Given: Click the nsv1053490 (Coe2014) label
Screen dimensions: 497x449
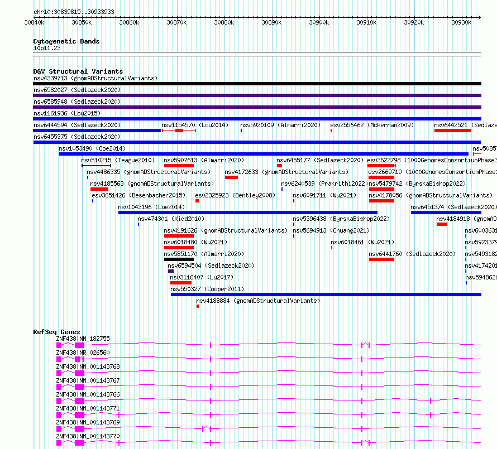Looking at the screenshot, I should pos(92,148).
